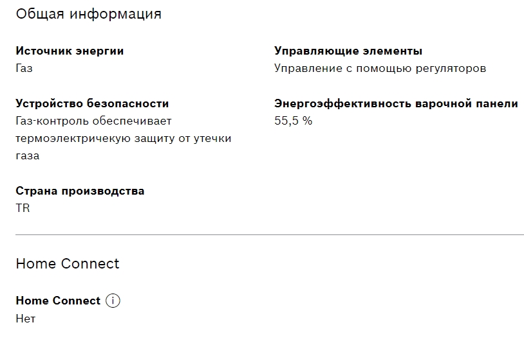Click the last line word "газа"
This screenshot has width=524, height=343.
[27, 155]
